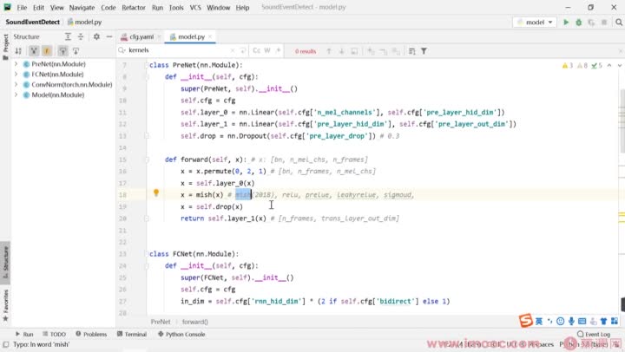Expand all nodes in Structure panel
Viewport: 625px width, 352px height.
click(68, 36)
